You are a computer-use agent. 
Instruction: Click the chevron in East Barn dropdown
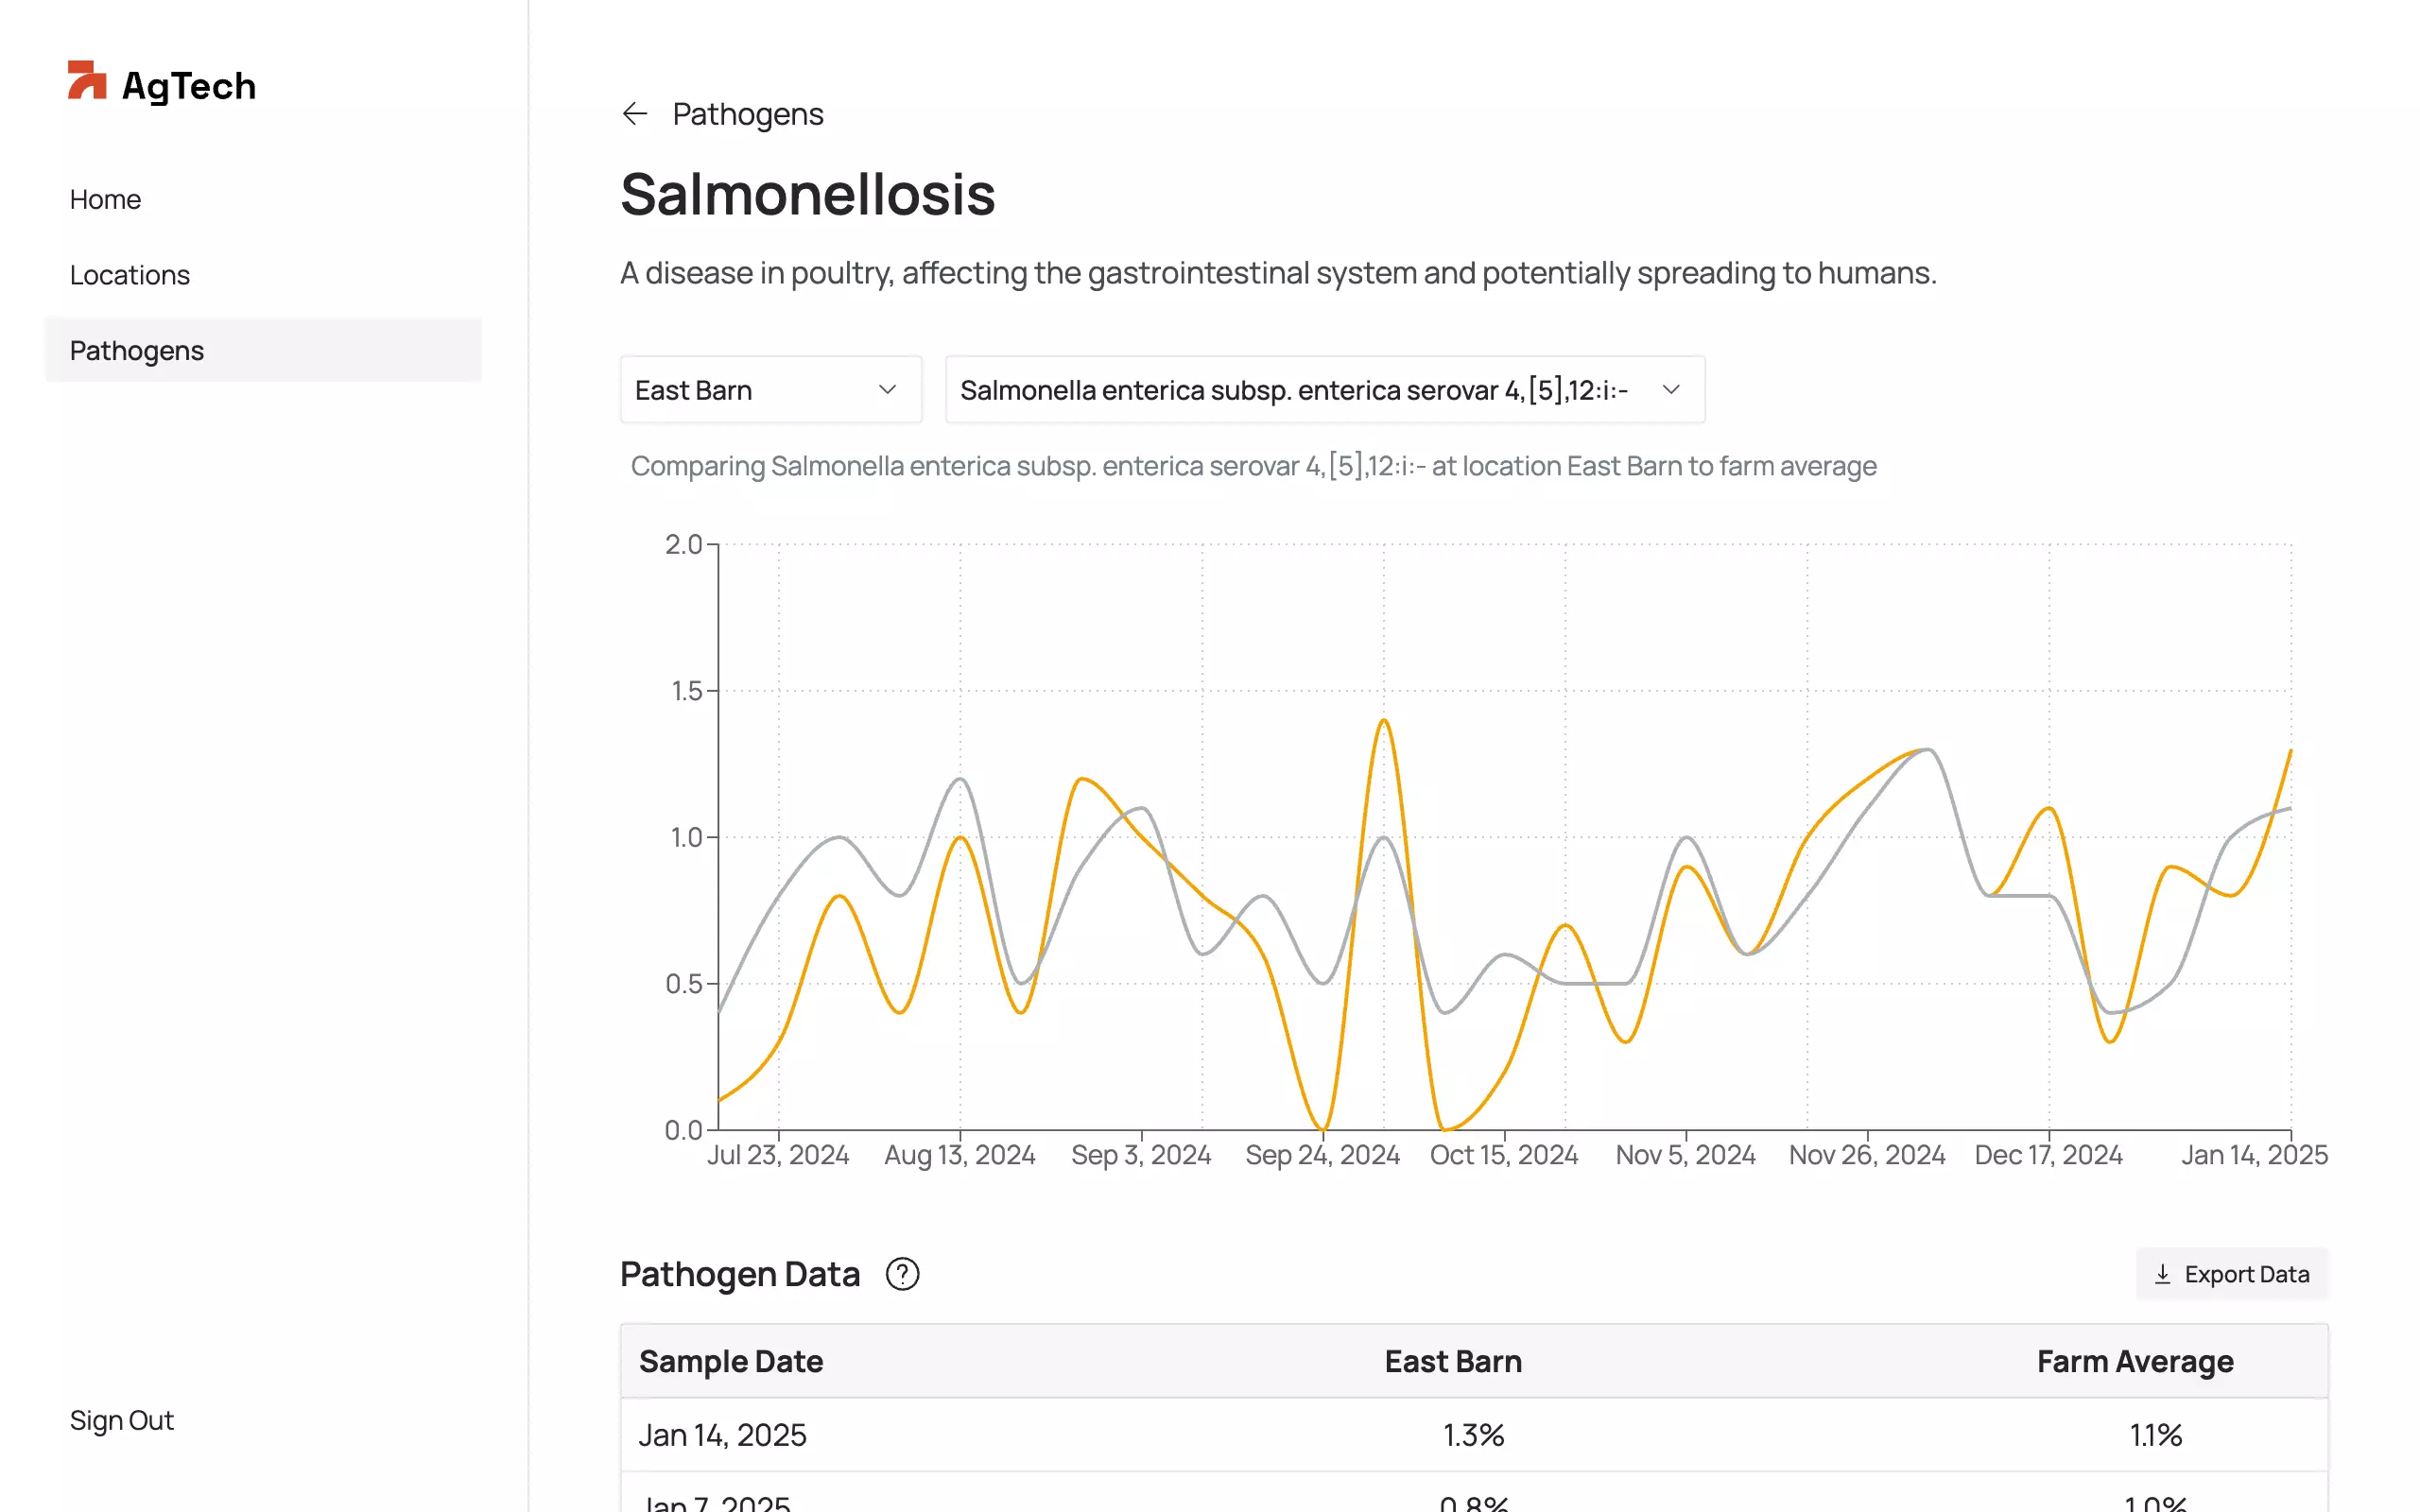(x=887, y=390)
